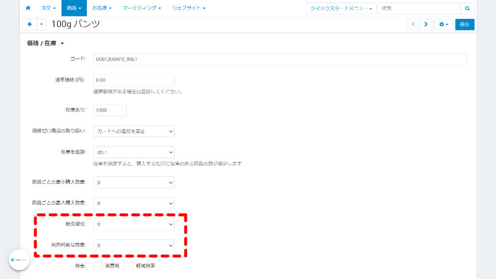Open the 商品ごとの最大購入数量 dropdown
Screen dimensions: 496x279
(134, 203)
